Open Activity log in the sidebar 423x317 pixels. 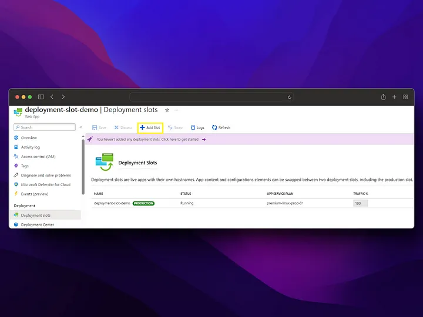click(x=31, y=147)
